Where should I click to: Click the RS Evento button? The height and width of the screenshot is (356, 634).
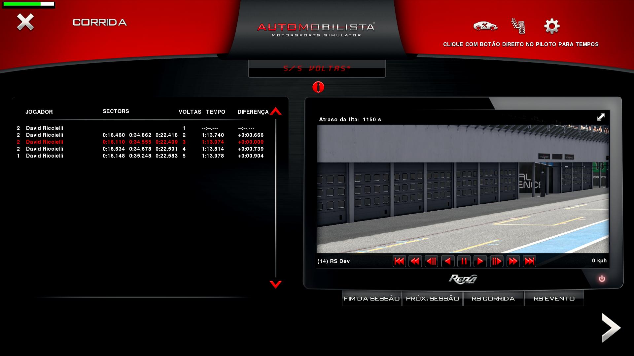tap(554, 298)
